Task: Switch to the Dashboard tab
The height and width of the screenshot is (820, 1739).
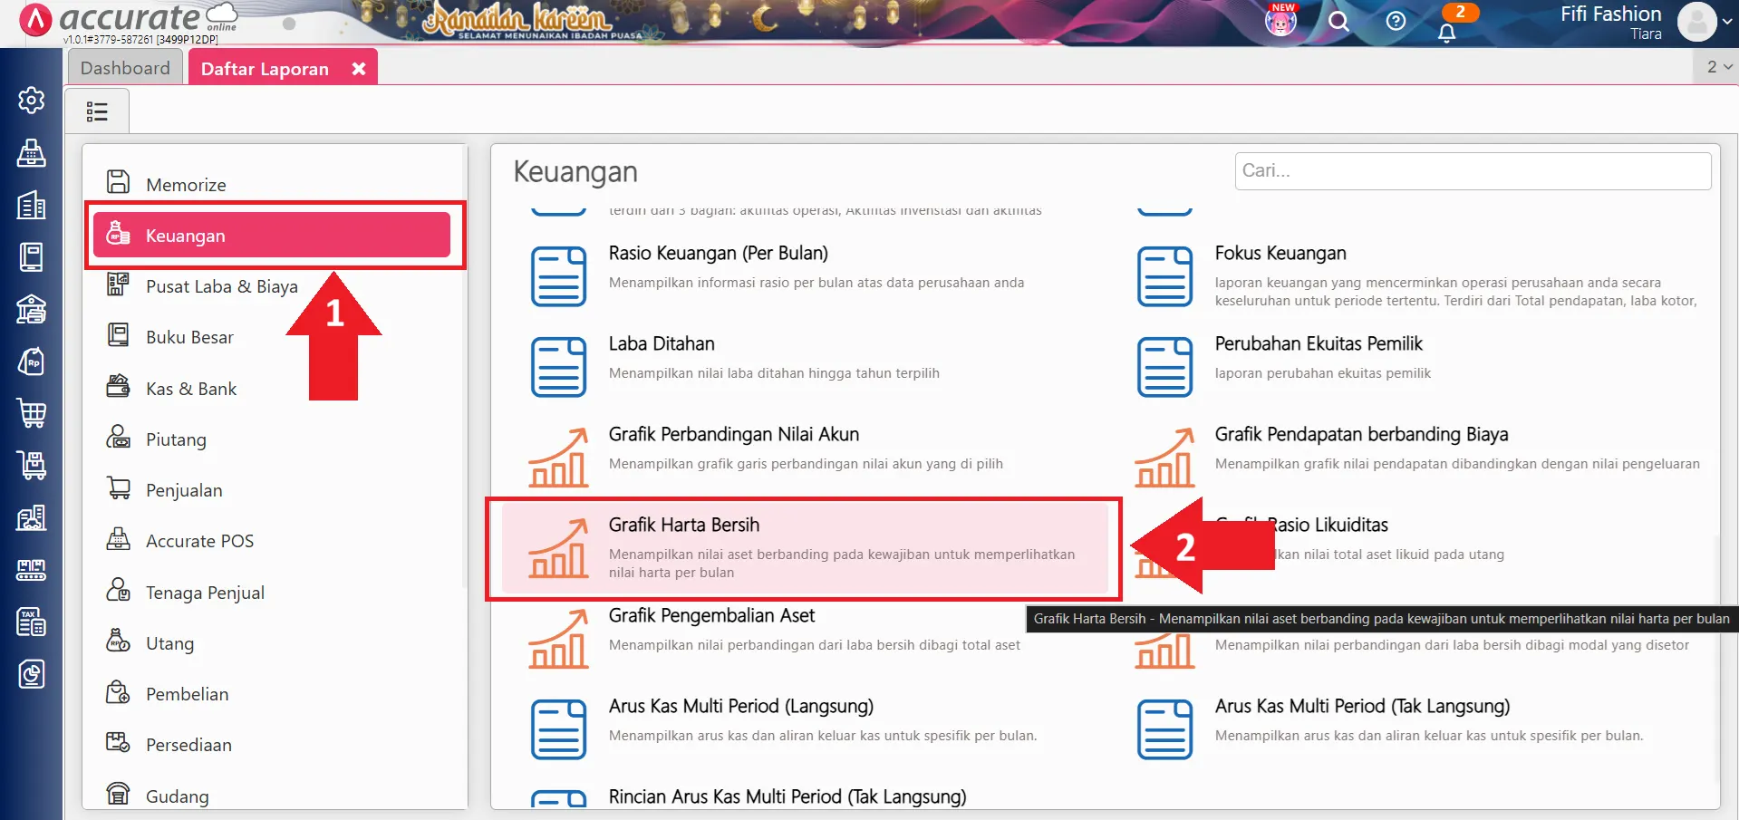Action: [x=124, y=67]
